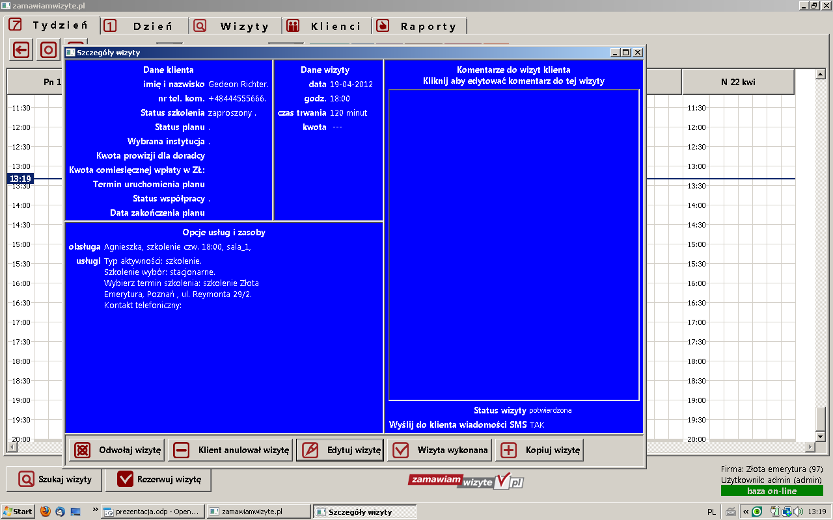The image size is (833, 520).
Task: Go to the Klienci tab
Action: [327, 26]
